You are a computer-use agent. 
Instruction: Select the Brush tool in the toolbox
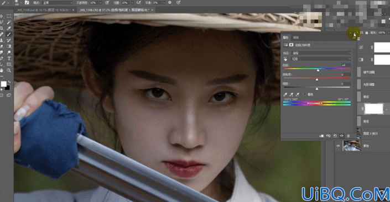[x=9, y=34]
